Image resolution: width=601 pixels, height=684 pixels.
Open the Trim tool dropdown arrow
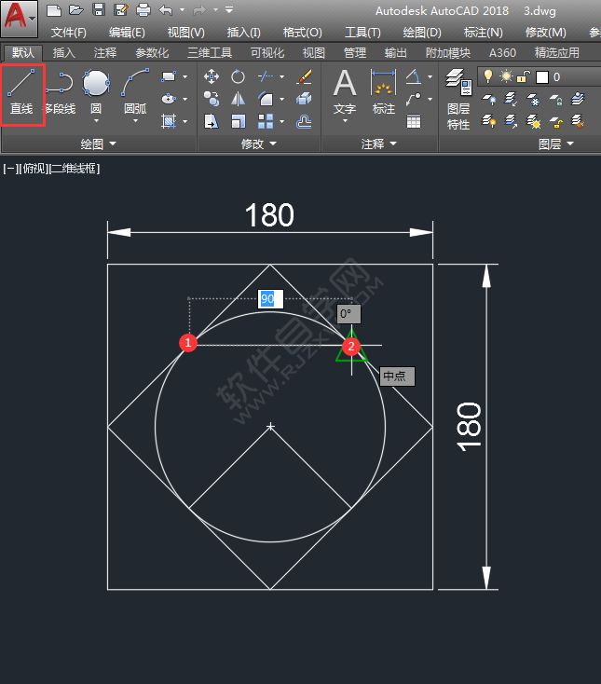(x=282, y=76)
